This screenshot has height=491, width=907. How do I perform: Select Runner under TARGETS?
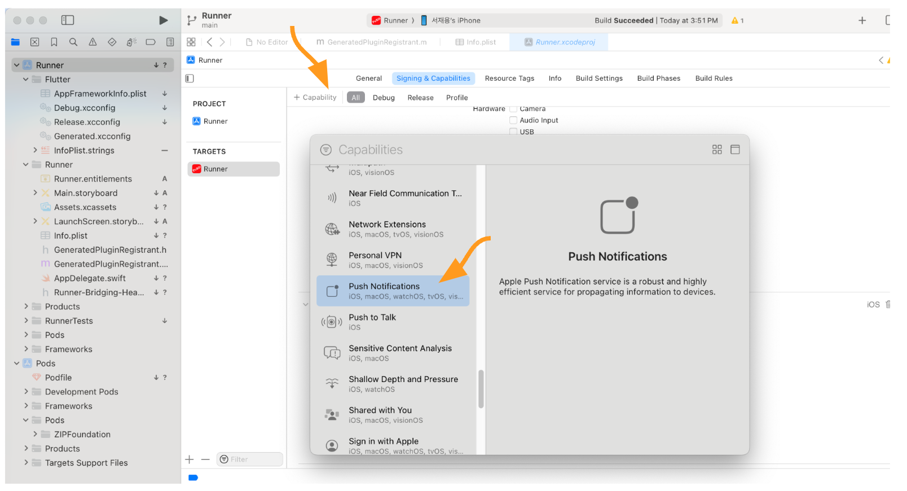pos(234,169)
